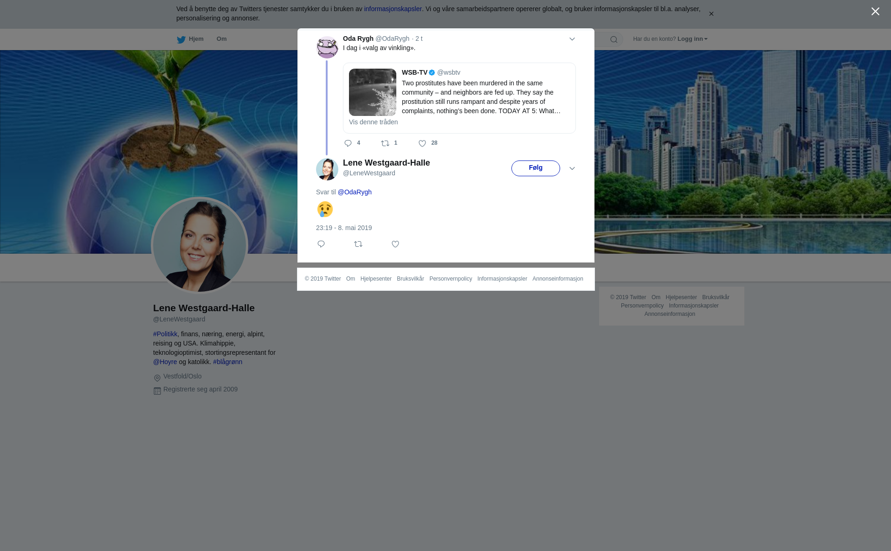891x551 pixels.
Task: Follow Lene Westgaard-Halle with the Følg button
Action: click(536, 168)
